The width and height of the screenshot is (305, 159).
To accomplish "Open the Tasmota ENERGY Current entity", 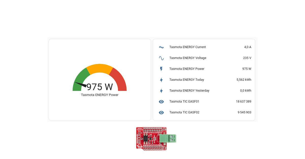I will tap(188, 47).
